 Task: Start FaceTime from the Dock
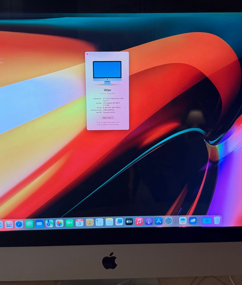click(69, 223)
